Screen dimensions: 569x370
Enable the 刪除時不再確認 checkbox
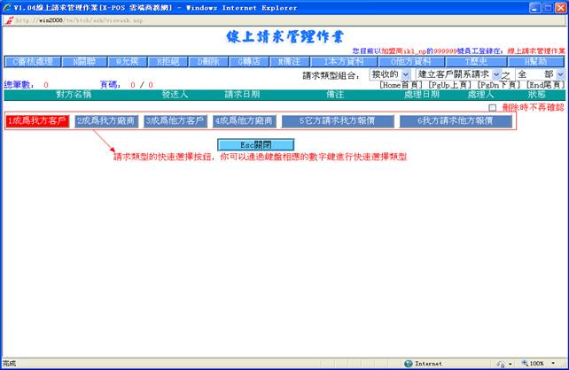[x=493, y=107]
